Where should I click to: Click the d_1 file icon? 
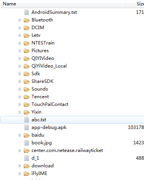26,158
